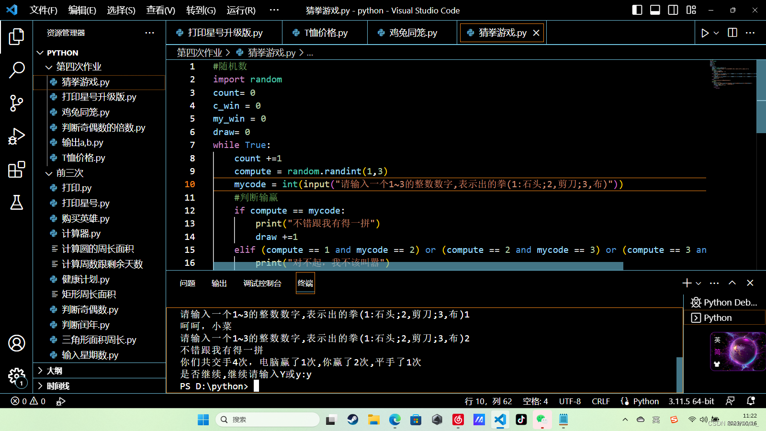The height and width of the screenshot is (431, 766).
Task: Change file encoding UTF-8
Action: point(570,401)
